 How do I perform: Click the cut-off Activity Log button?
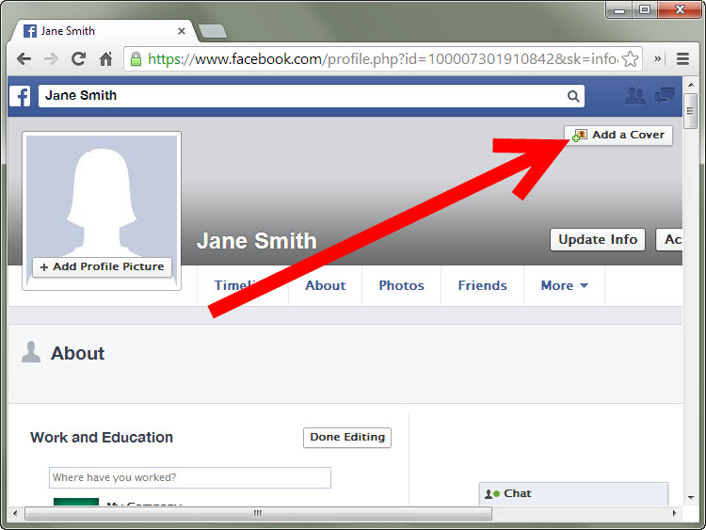669,239
